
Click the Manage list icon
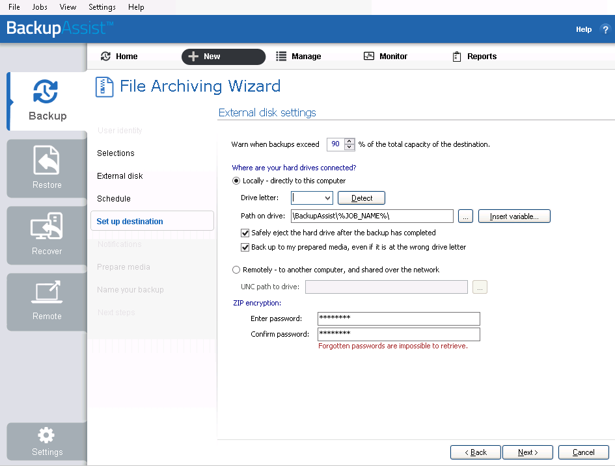tap(281, 57)
